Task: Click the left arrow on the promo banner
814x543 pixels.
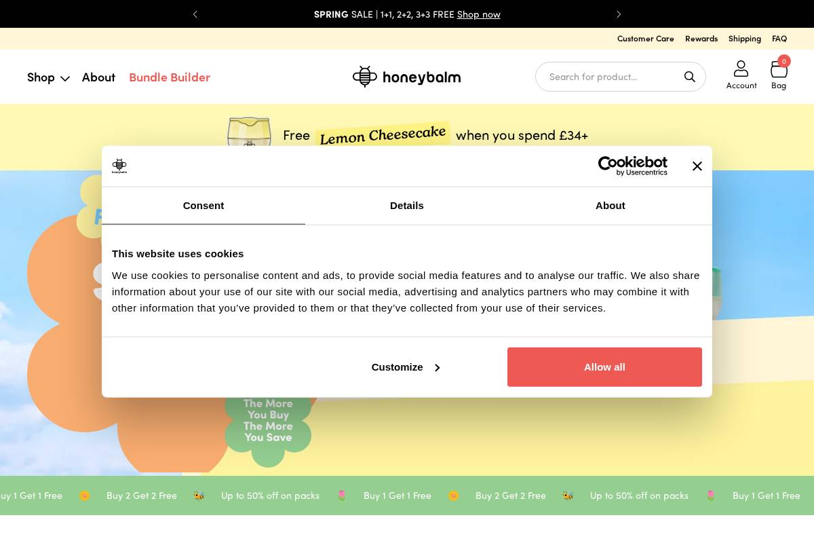Action: (x=195, y=14)
